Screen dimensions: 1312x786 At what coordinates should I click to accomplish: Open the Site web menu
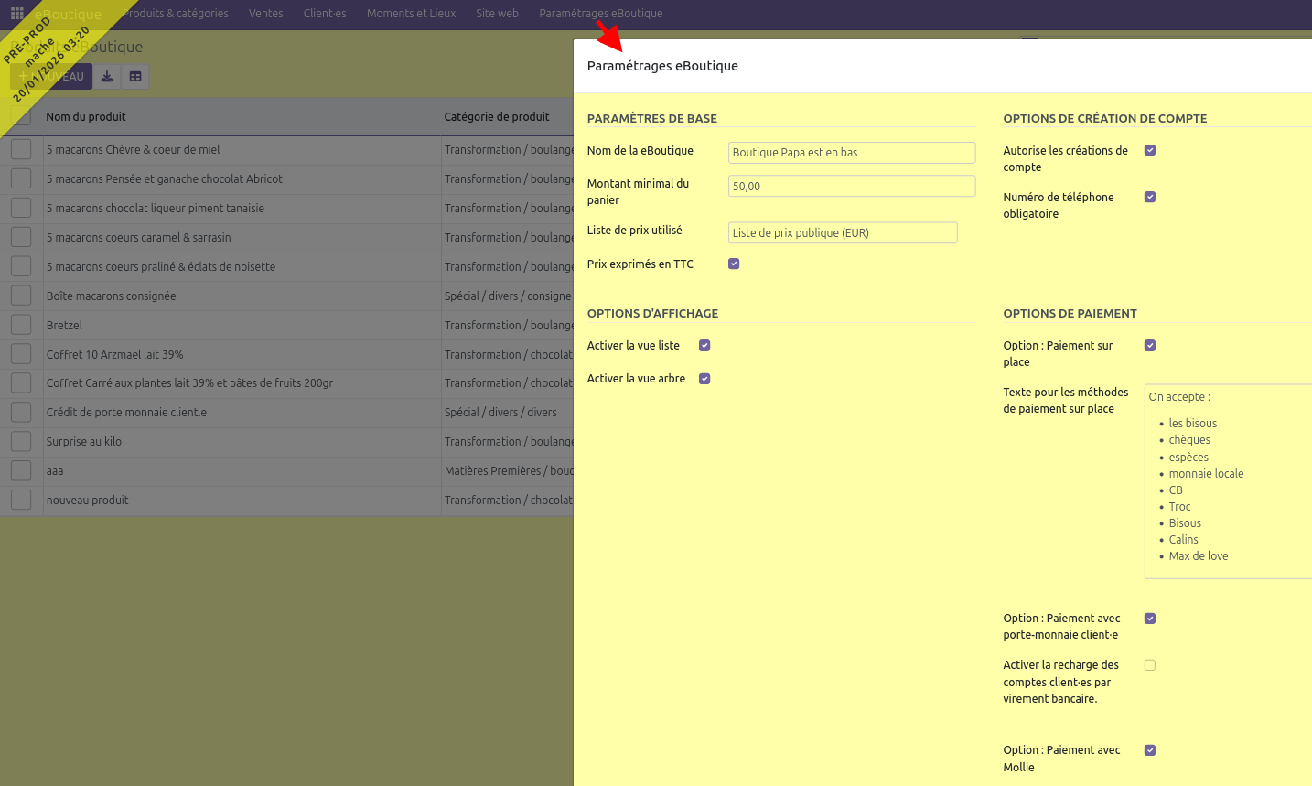click(x=497, y=14)
